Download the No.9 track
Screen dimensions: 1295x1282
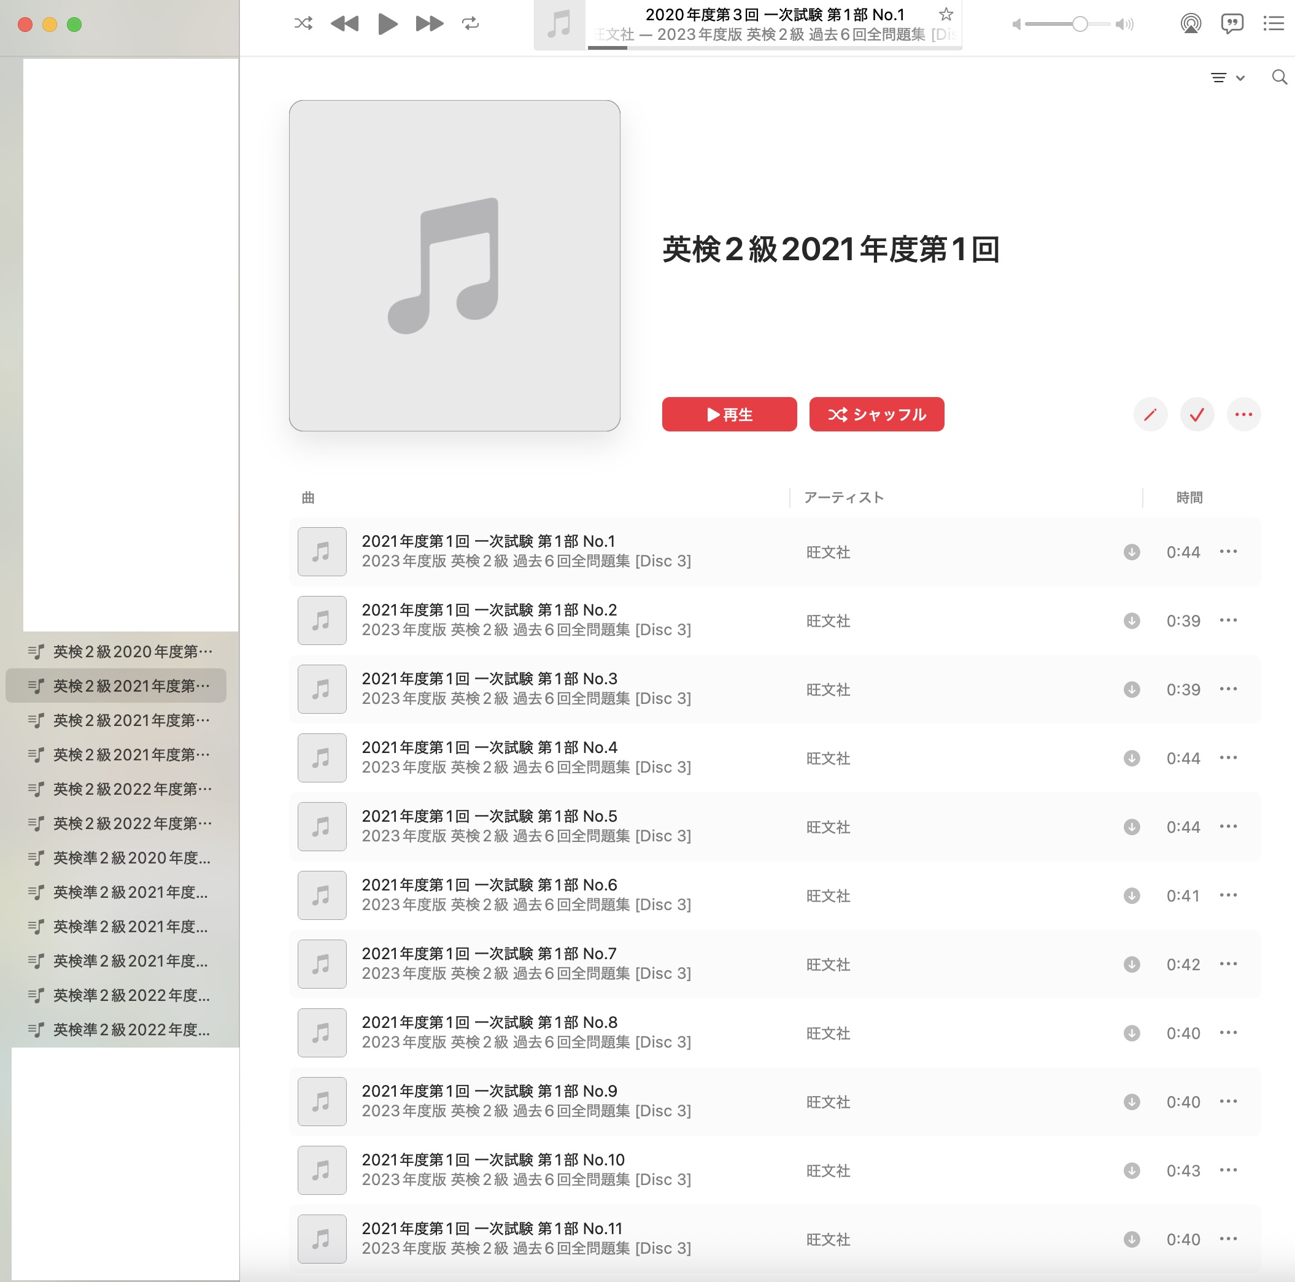tap(1132, 1102)
